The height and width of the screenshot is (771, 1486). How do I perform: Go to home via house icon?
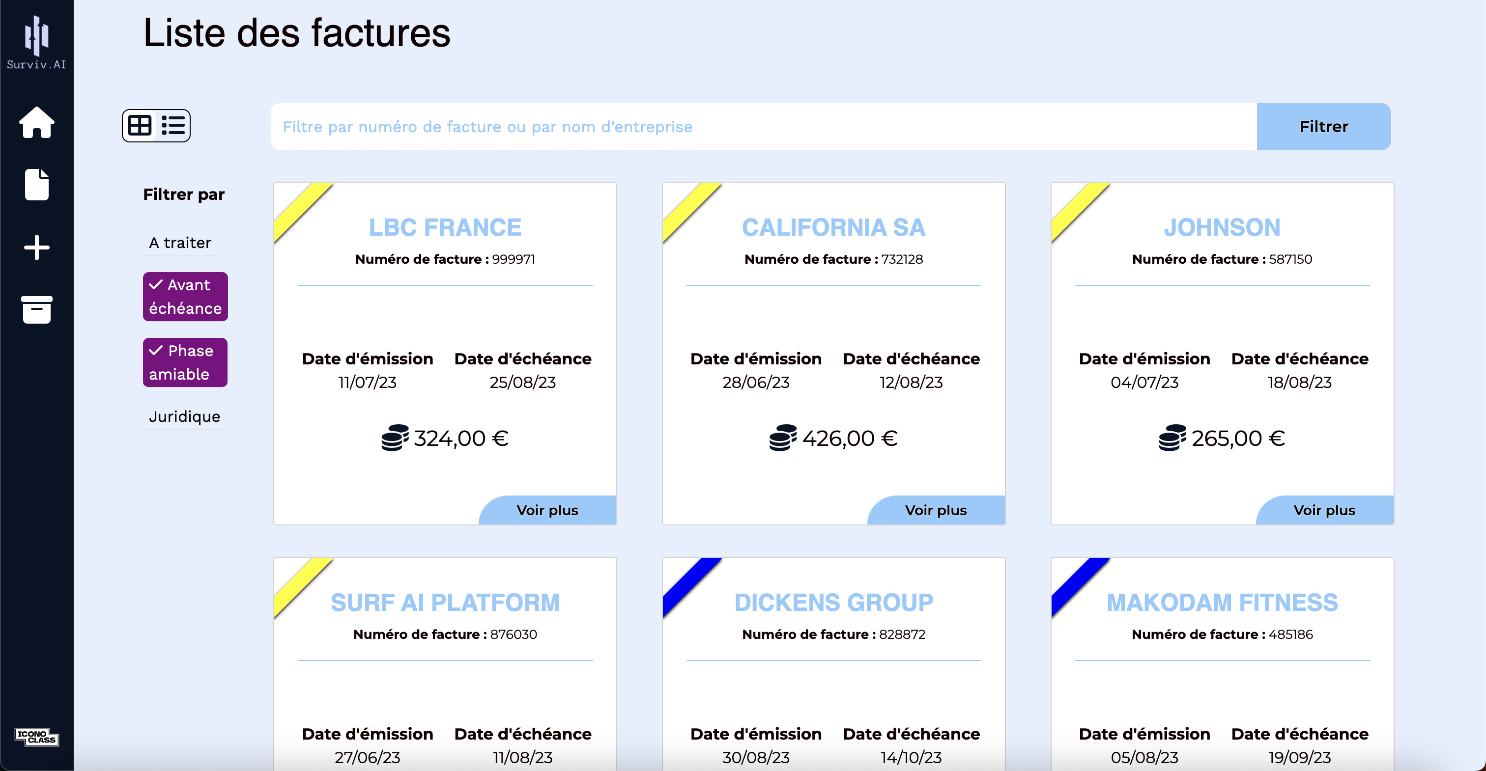pos(37,122)
